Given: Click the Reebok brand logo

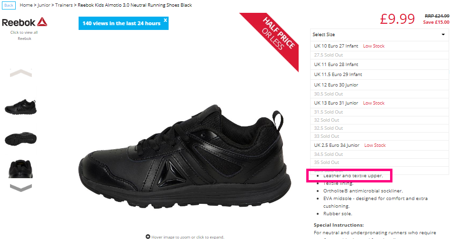Looking at the screenshot, I should [x=24, y=22].
